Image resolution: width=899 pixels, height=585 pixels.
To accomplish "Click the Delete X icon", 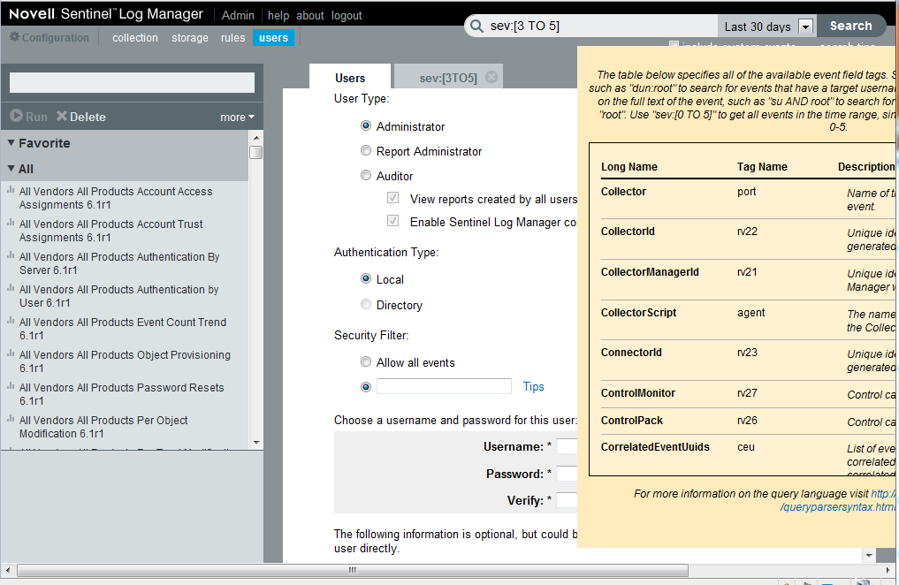I will [x=61, y=116].
